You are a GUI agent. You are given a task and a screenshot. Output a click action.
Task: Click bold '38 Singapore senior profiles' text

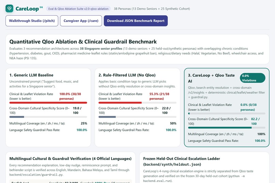(101, 48)
